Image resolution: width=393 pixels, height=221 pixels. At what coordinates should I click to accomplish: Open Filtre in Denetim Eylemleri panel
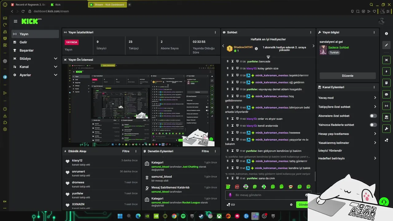(205, 151)
